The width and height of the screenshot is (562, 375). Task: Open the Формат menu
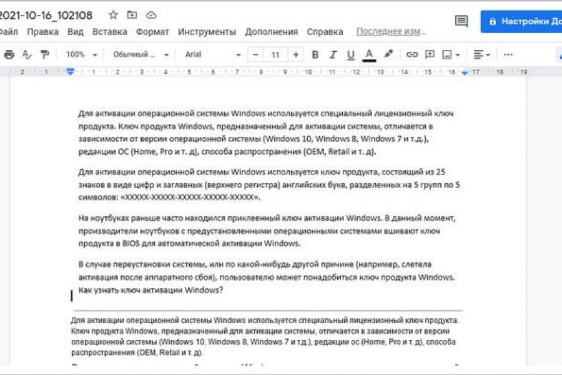pos(152,32)
